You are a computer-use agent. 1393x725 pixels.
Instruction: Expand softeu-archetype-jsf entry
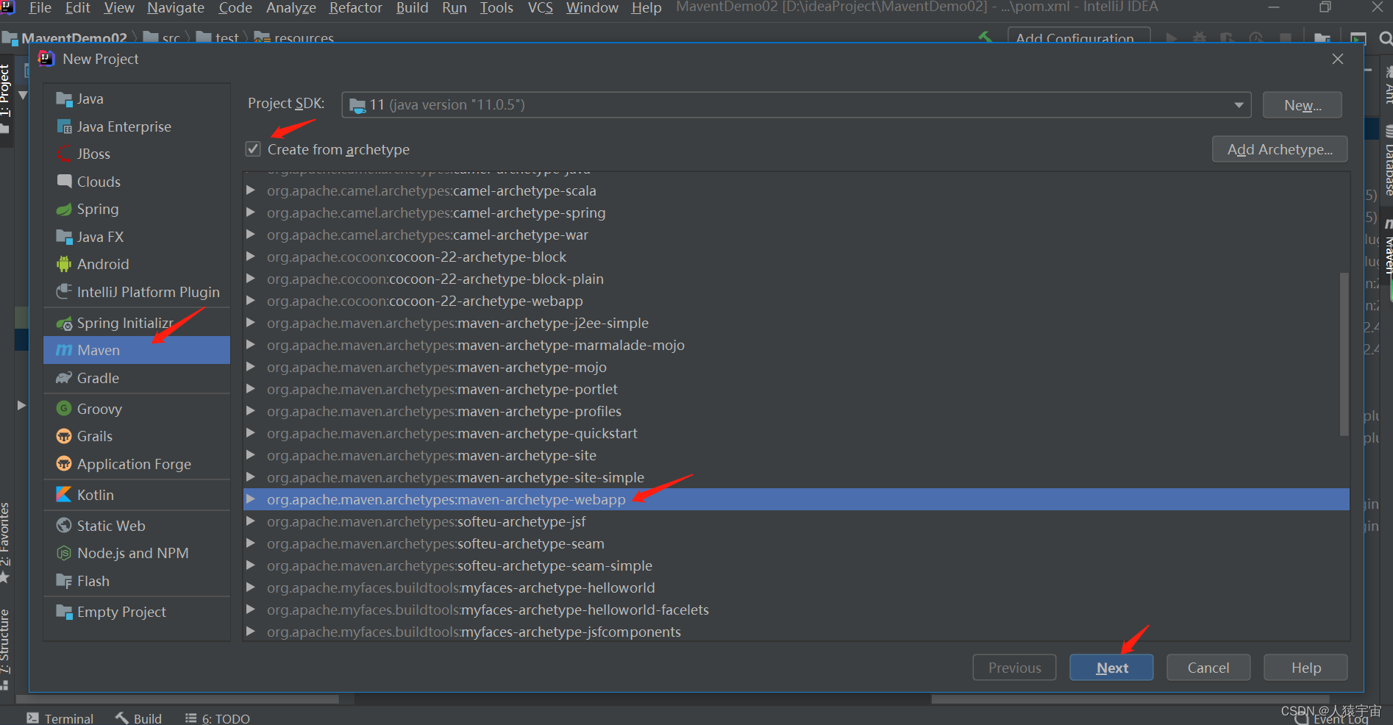(251, 521)
